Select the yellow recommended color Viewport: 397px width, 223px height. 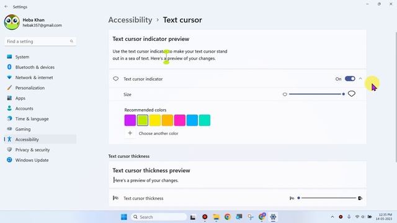[155, 120]
